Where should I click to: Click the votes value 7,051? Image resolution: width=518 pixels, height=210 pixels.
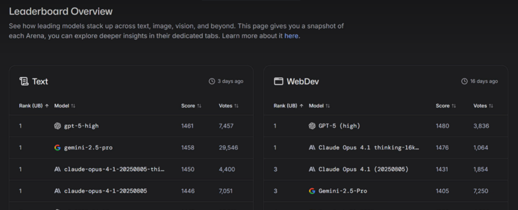(x=225, y=191)
